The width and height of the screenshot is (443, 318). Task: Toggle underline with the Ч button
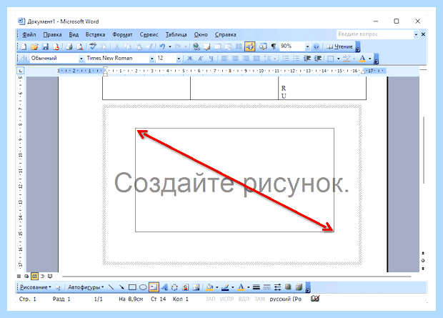click(x=211, y=59)
